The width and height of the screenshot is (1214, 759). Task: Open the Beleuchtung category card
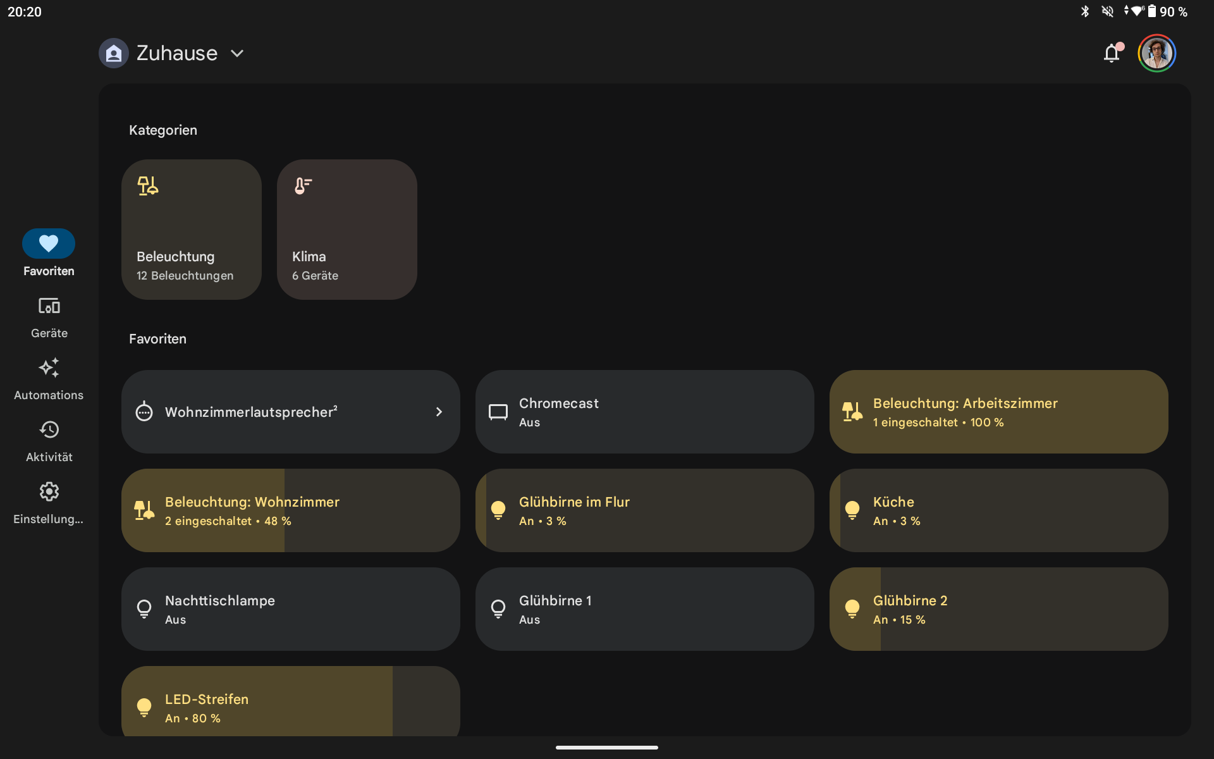[x=192, y=230]
